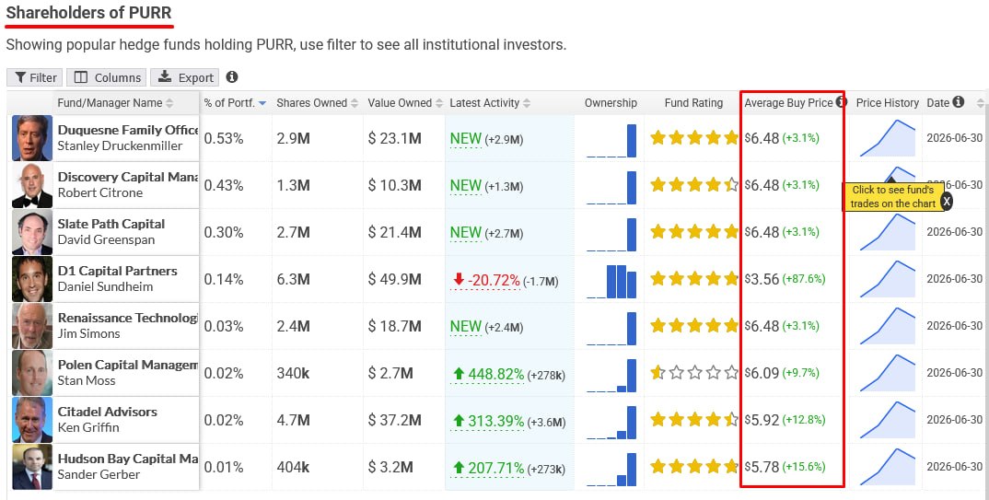Sort by Fund/Manager Name column
Screen dimensions: 989x500
[x=115, y=103]
